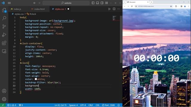
Task: Open the Run and Debug view
Action: point(4,35)
